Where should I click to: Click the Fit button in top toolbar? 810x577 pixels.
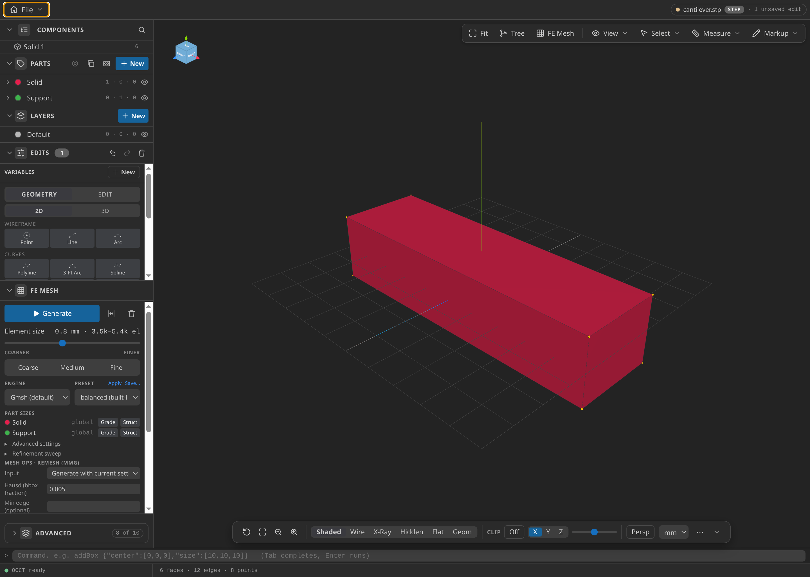[x=478, y=33]
